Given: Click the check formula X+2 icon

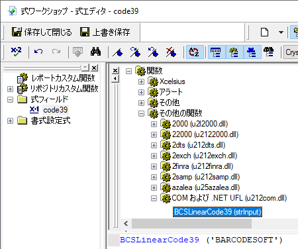Looking at the screenshot, I should tap(17, 52).
